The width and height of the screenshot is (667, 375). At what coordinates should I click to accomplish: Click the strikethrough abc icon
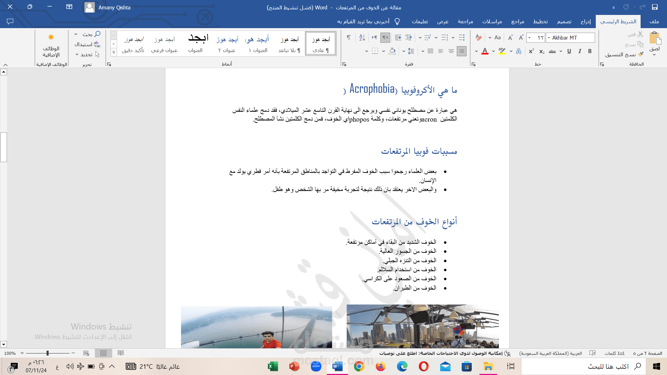[552, 51]
